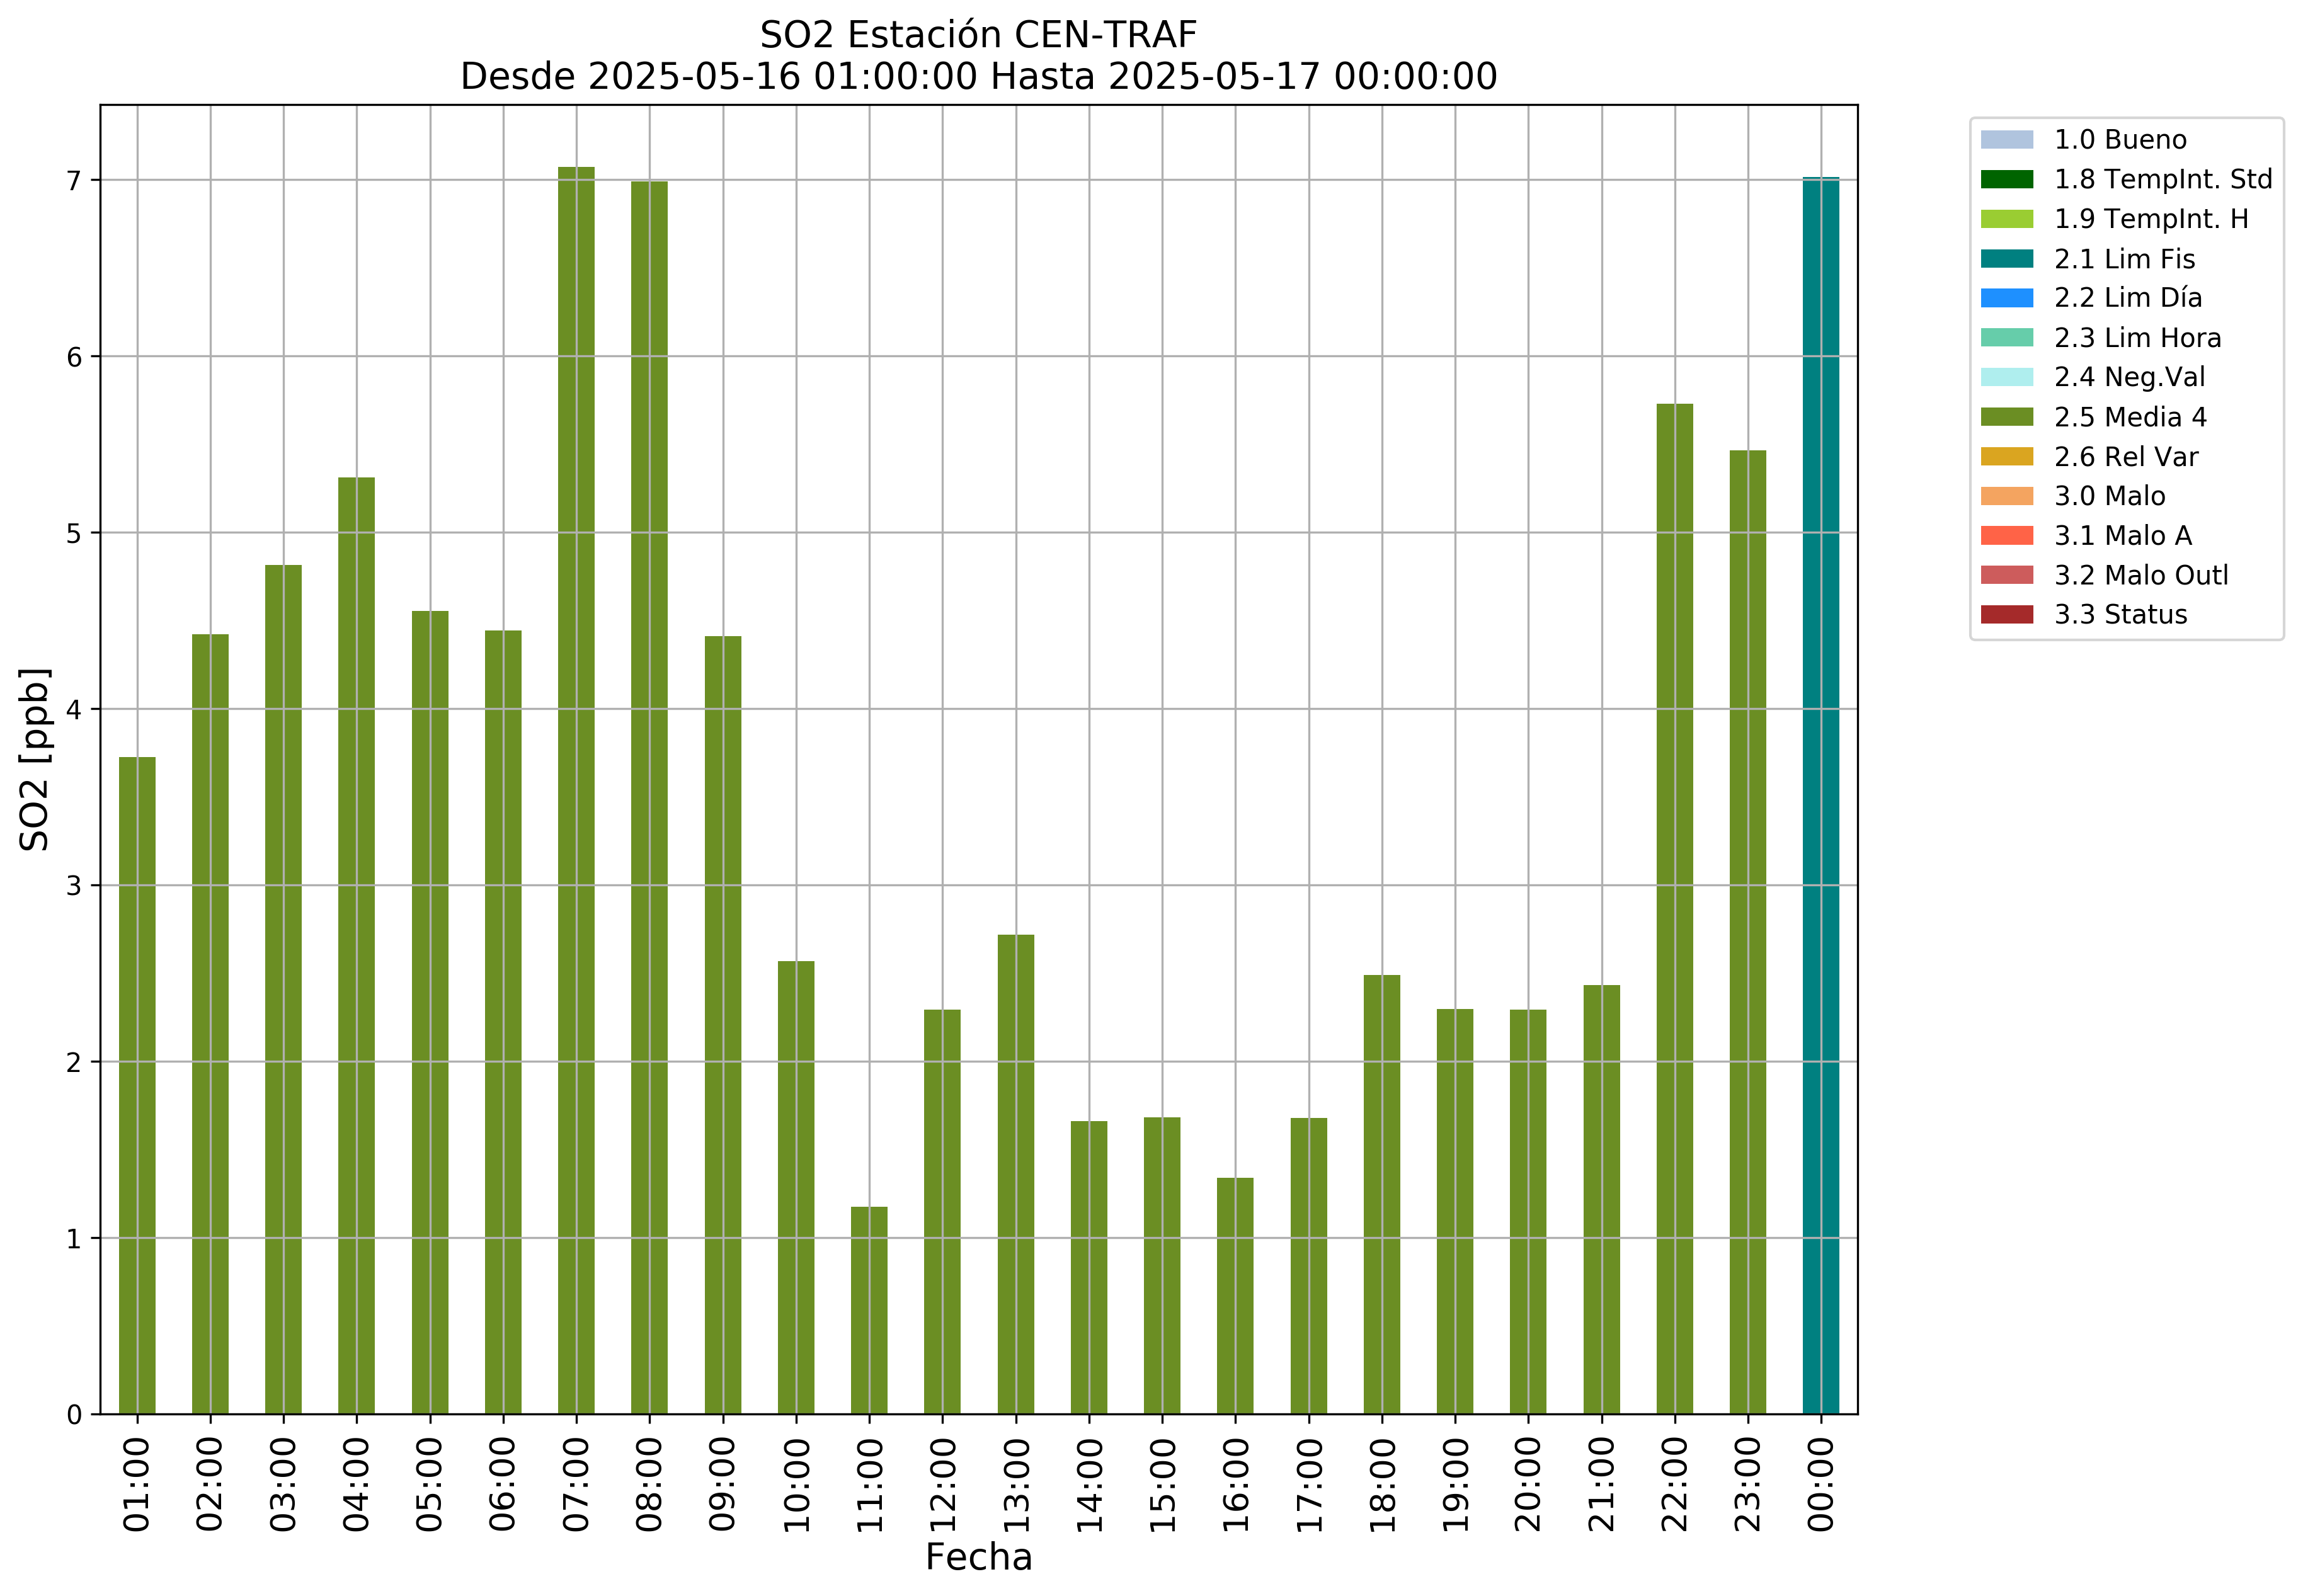Viewport: 2303px width, 1596px height.
Task: Click the x-axis tick label '06:00'
Action: point(503,1484)
